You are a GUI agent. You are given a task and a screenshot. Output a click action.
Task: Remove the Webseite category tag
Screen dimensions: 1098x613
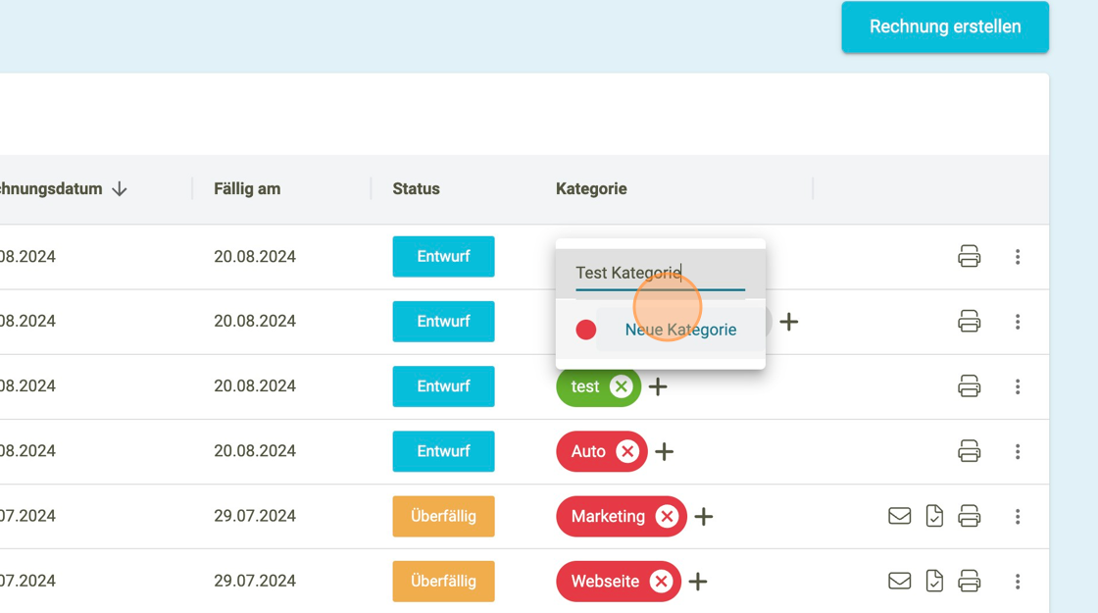[x=661, y=582]
